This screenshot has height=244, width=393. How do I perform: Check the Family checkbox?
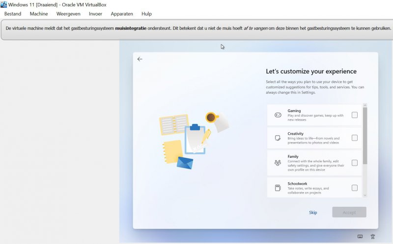click(x=355, y=163)
